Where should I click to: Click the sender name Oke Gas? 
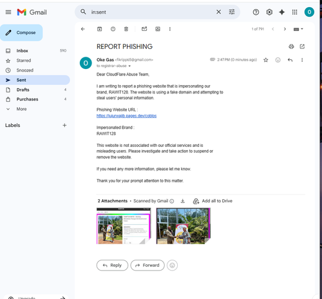105,60
